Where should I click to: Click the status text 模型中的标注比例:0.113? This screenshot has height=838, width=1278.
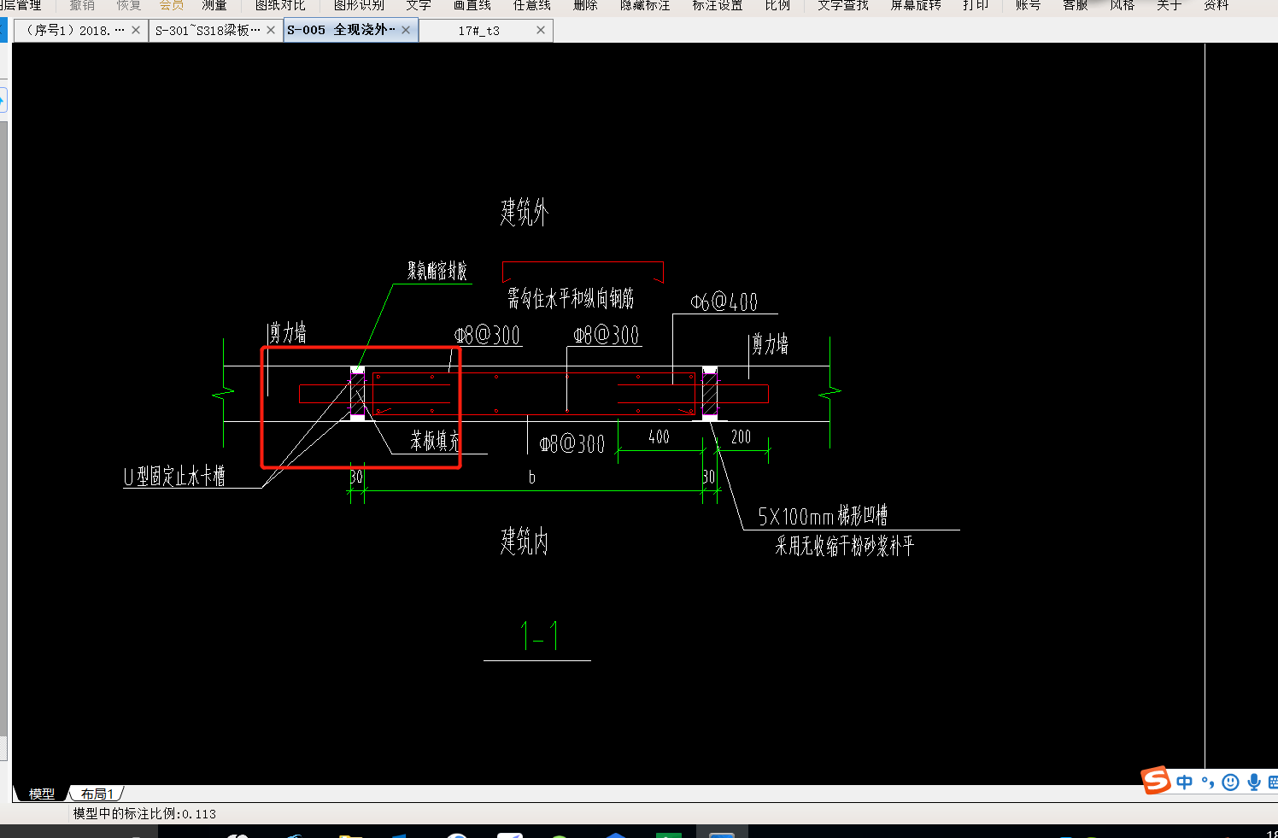click(144, 813)
